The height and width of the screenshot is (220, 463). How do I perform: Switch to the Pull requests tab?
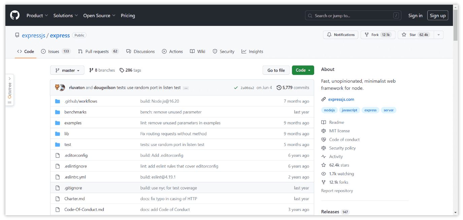point(98,51)
